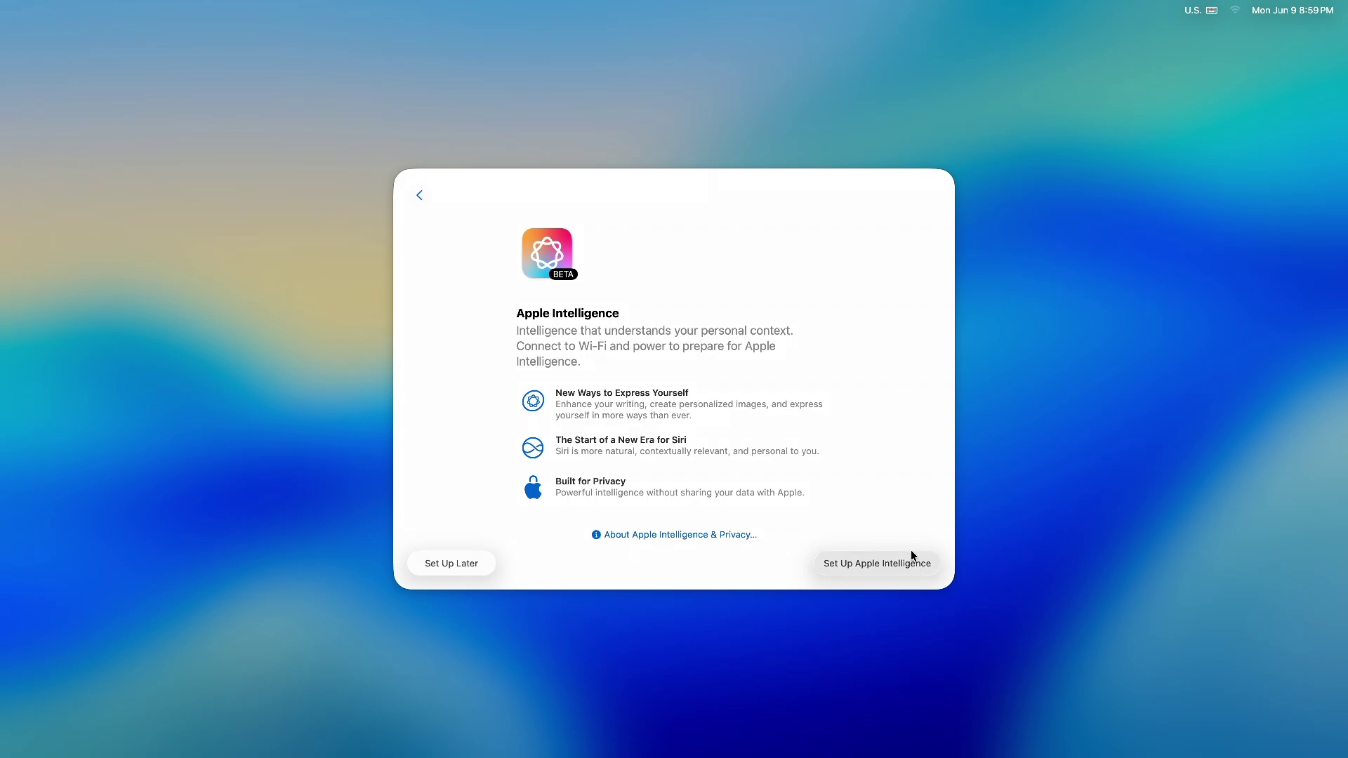This screenshot has width=1348, height=758.
Task: Click the Built for Privacy lock icon
Action: click(533, 486)
